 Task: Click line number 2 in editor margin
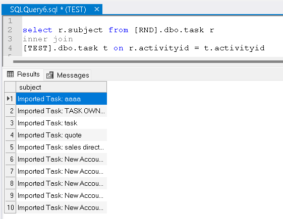pos(10,30)
